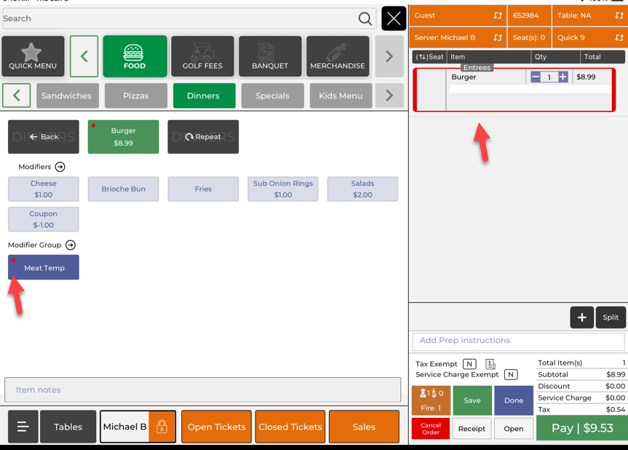Open the Quick Menu star category
Image resolution: width=628 pixels, height=450 pixels.
coord(33,57)
